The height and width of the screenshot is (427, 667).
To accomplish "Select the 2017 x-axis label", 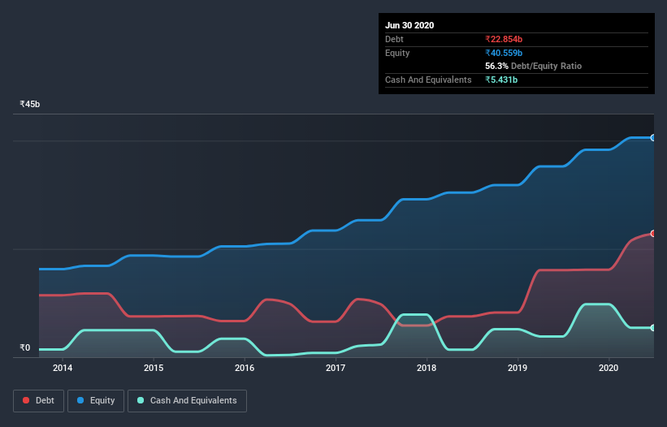I will point(336,368).
